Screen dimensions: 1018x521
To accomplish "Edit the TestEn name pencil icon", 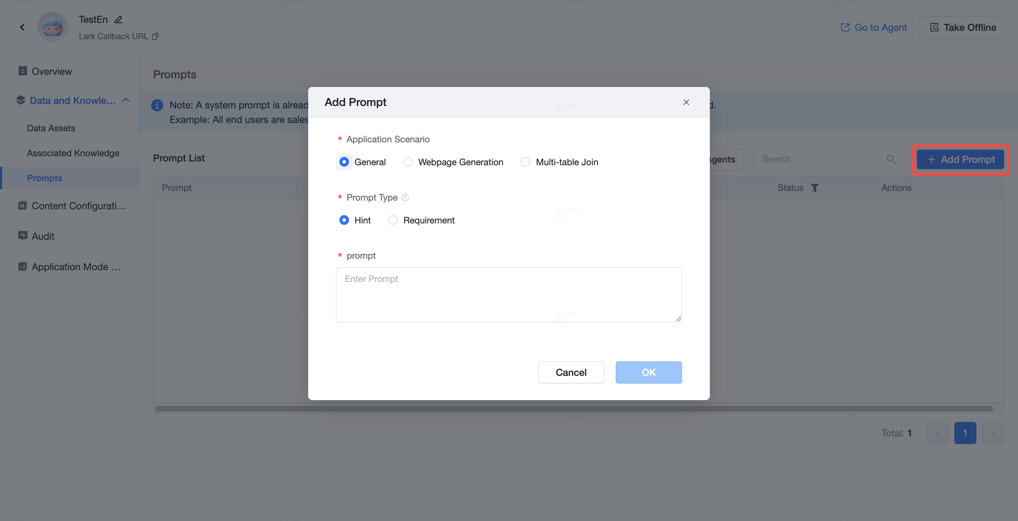I will click(118, 19).
